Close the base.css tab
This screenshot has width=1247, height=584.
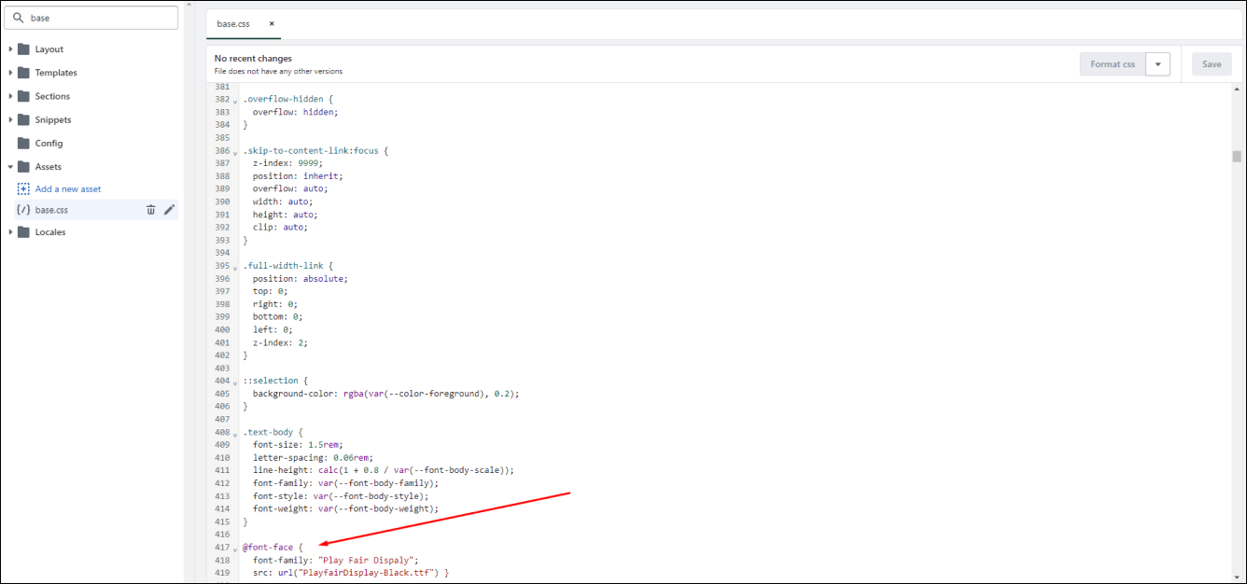(272, 23)
